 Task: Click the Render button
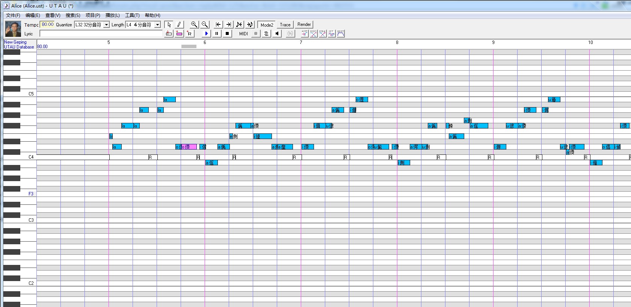(304, 24)
